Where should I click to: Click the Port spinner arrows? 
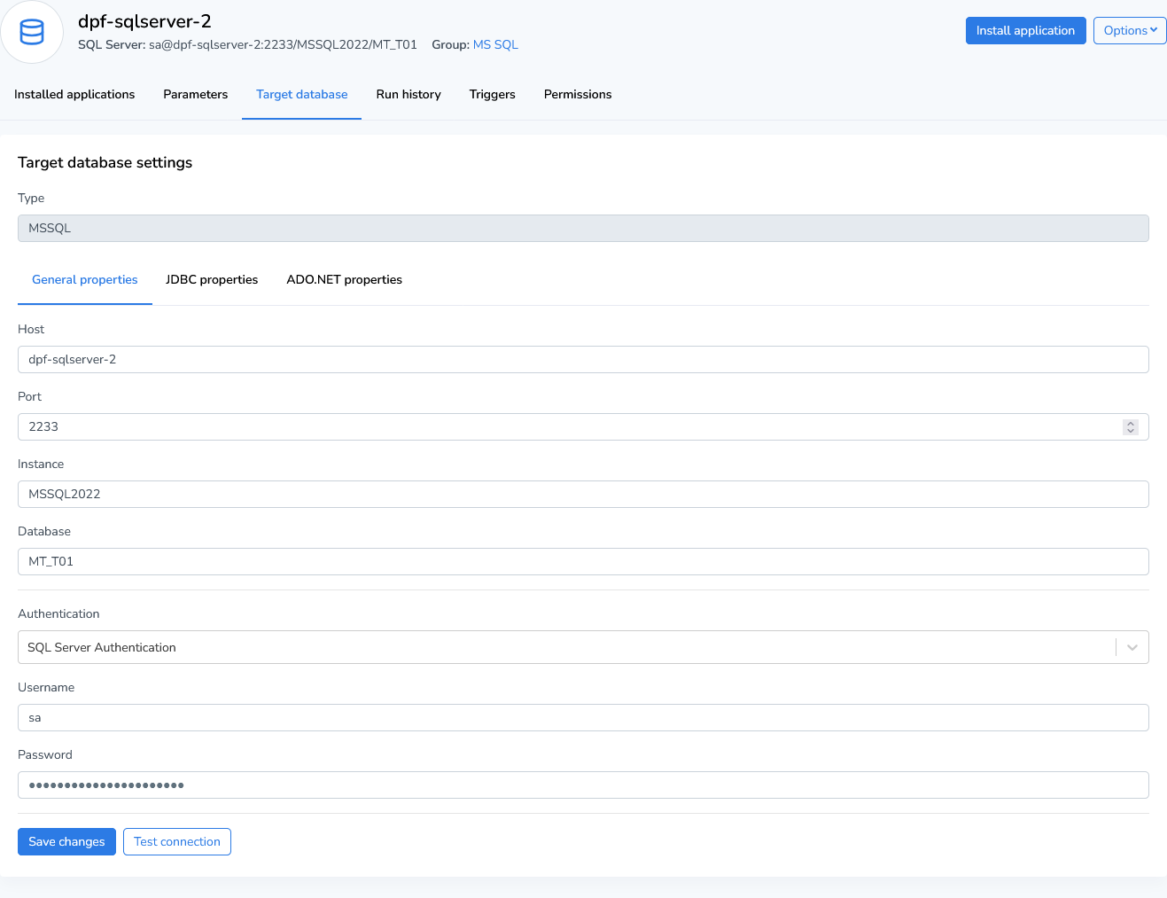click(x=1130, y=426)
